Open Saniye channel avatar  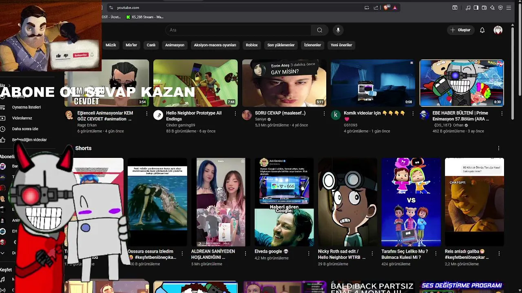click(247, 115)
